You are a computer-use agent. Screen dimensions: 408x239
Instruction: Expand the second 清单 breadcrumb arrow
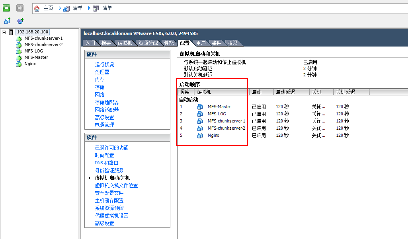click(89, 8)
